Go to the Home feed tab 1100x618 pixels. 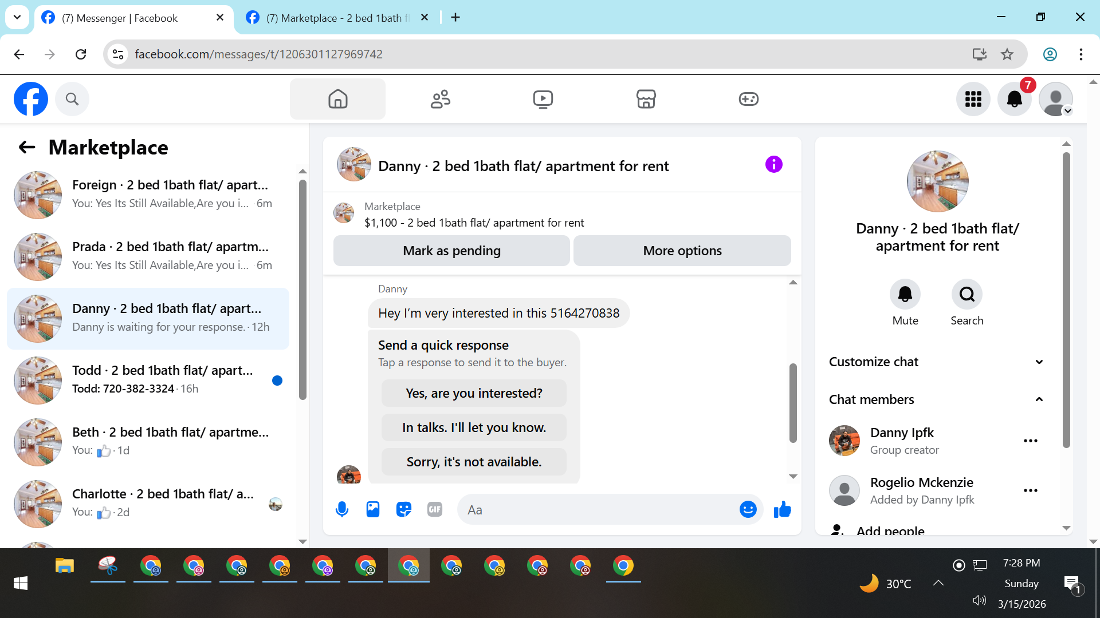337,99
